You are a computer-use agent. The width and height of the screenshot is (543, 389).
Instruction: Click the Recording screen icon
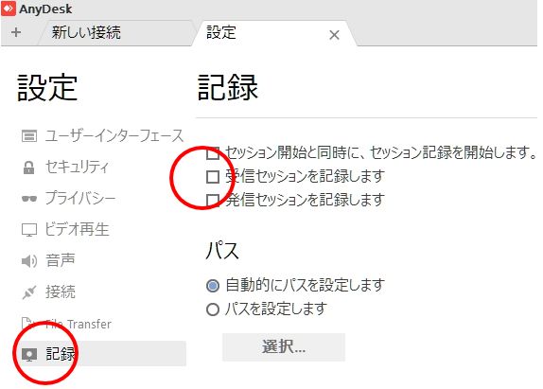(29, 354)
